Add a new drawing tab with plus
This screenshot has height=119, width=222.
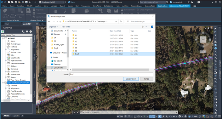click(42, 24)
